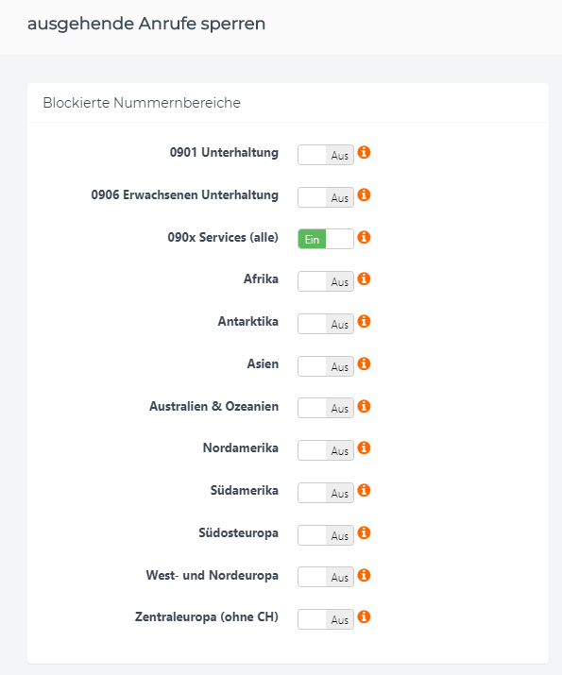Click Südosteuropa info icon
Viewport: 562px width, 675px height.
pyautogui.click(x=364, y=533)
